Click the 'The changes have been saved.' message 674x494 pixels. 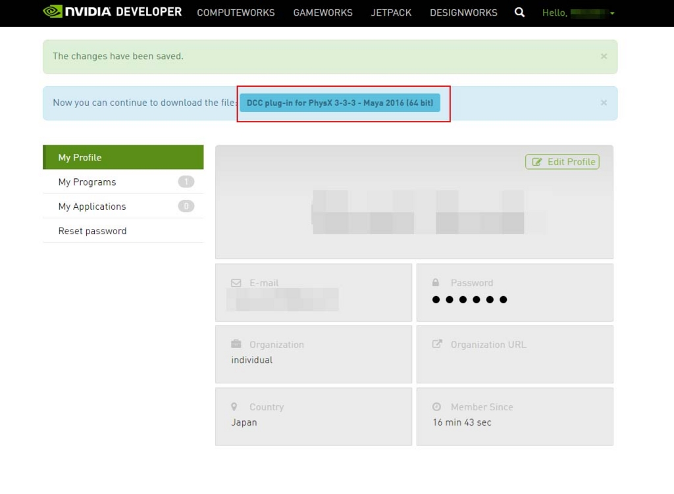pyautogui.click(x=118, y=57)
